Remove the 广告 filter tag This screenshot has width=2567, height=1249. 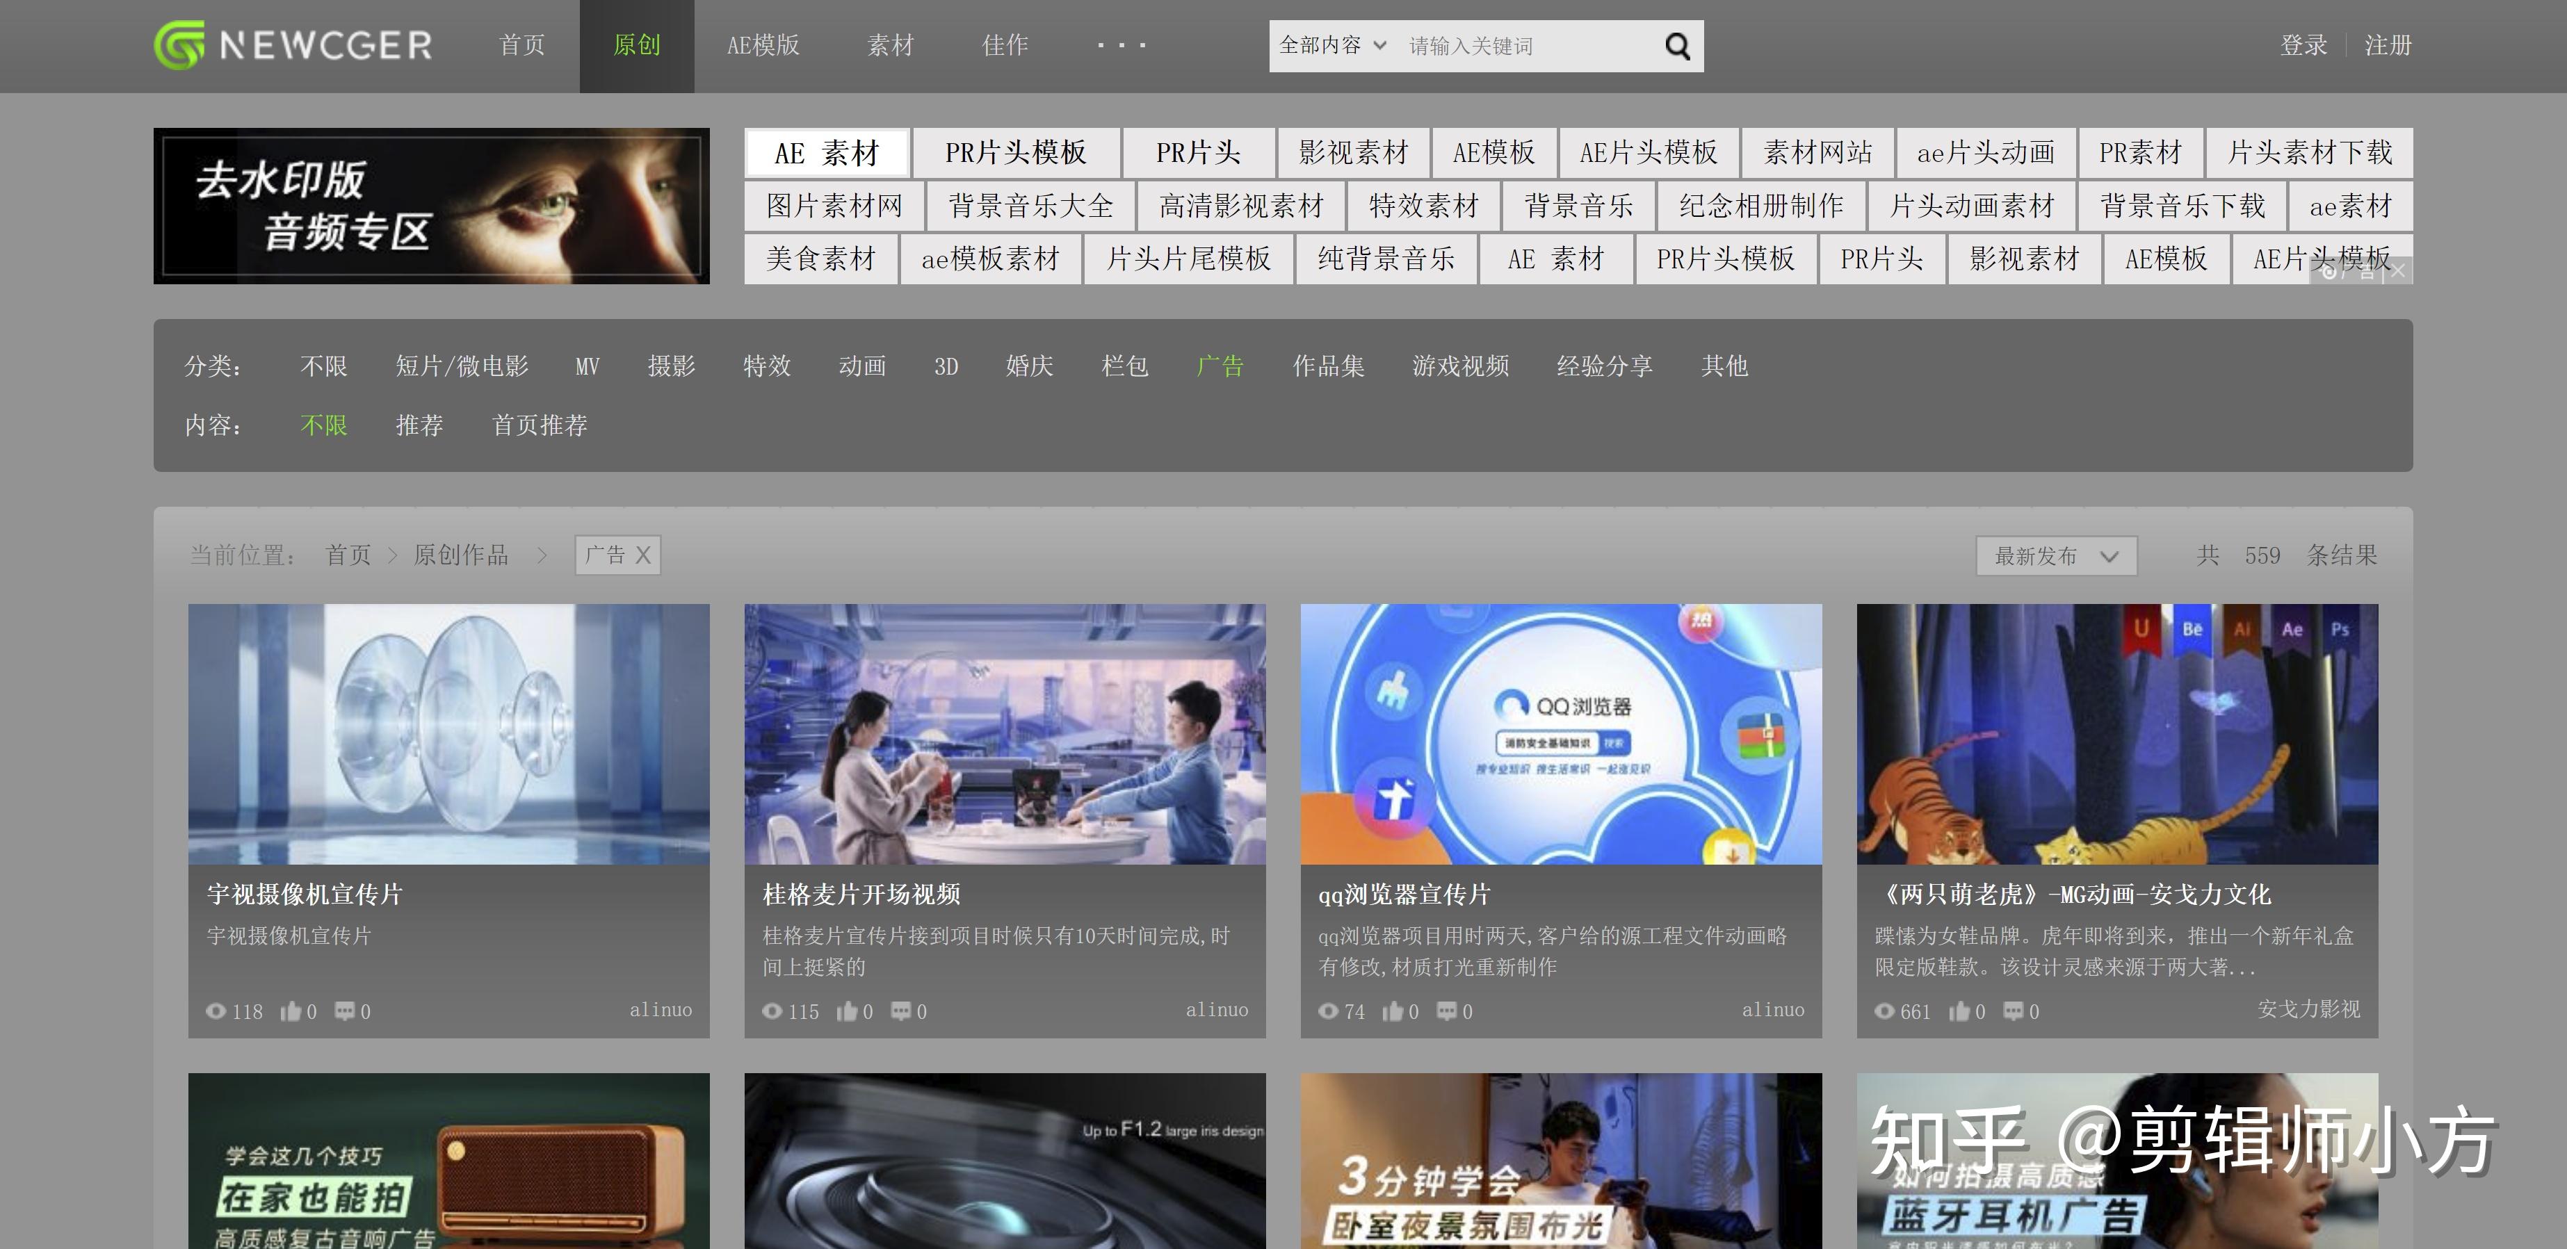pos(644,555)
